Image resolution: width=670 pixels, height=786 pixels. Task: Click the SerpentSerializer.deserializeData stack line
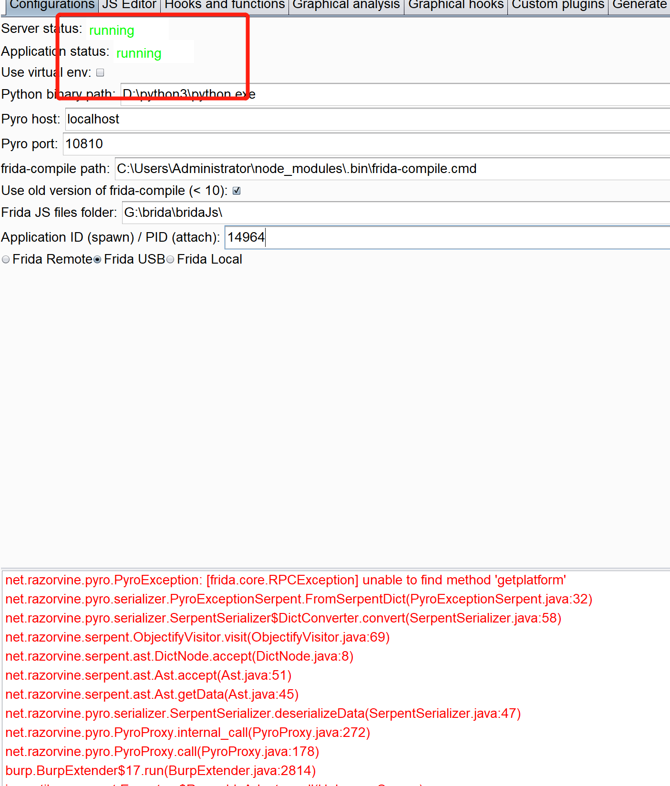pos(263,714)
